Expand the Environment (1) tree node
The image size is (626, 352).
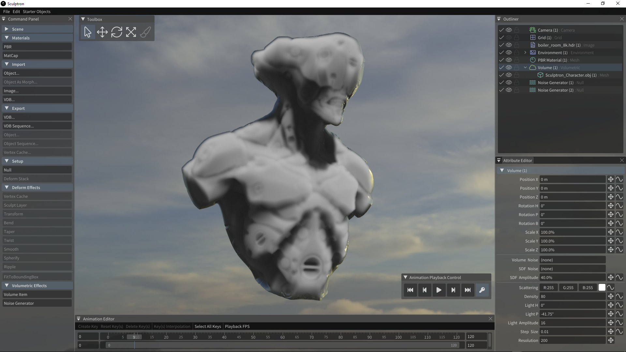pyautogui.click(x=525, y=52)
